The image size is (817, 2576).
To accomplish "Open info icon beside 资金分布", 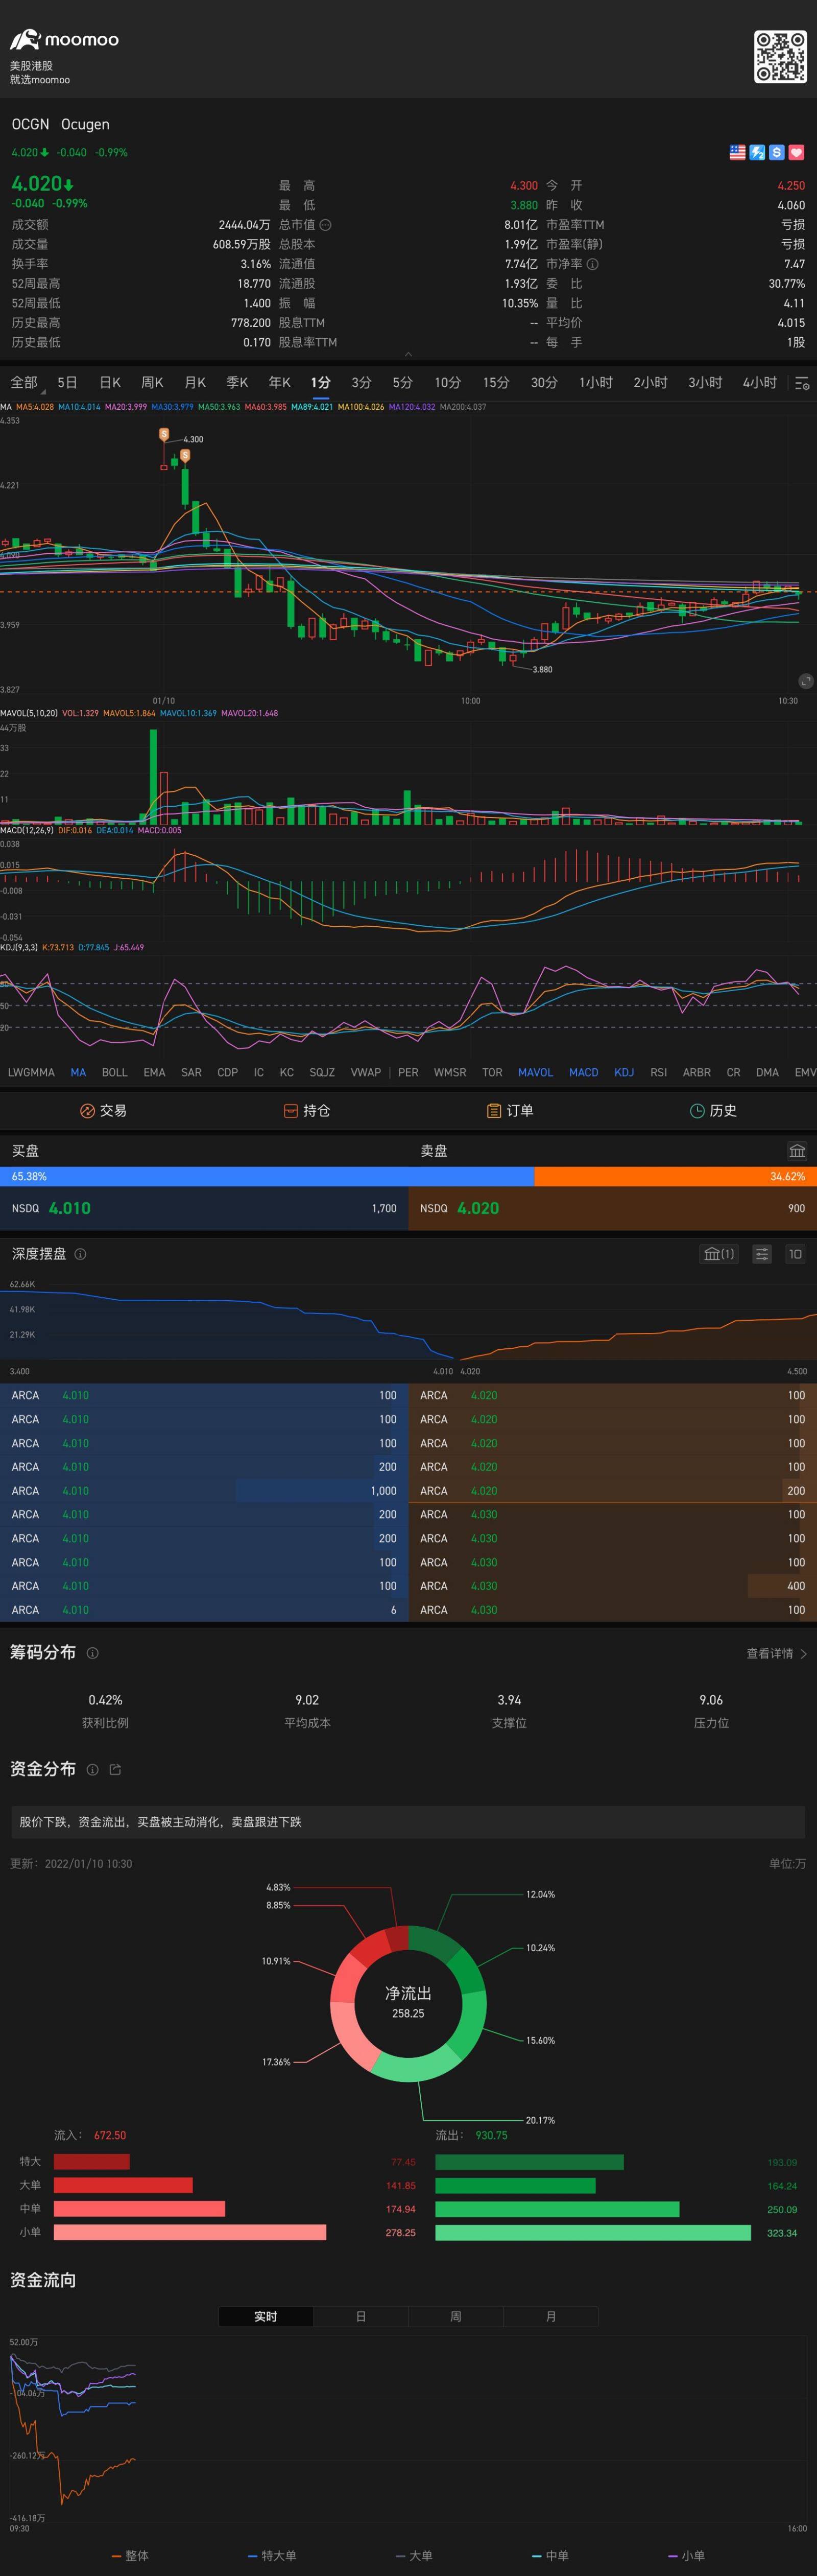I will (x=92, y=1769).
